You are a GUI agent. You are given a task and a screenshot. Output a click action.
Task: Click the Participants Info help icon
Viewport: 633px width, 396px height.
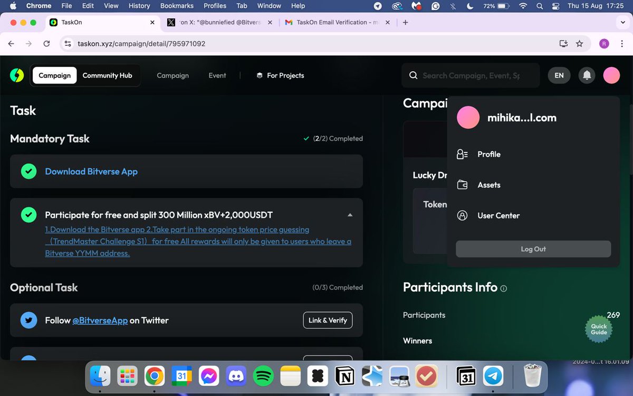coord(504,288)
